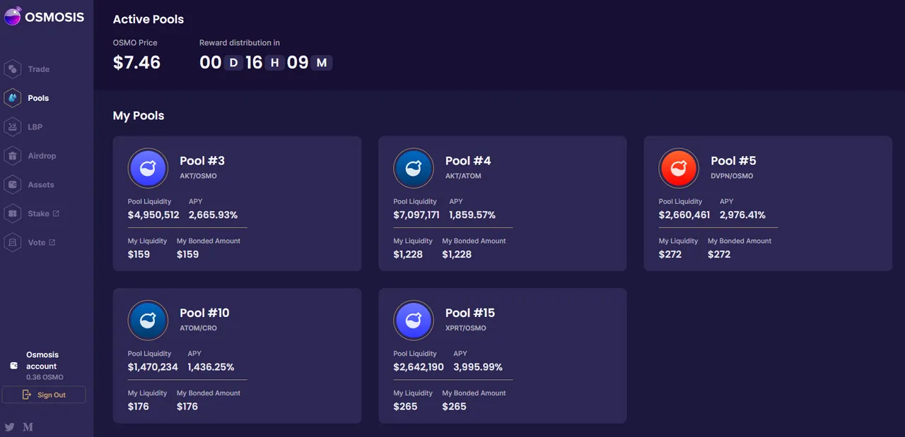Click Pool #10 APY 1,436.25%
The height and width of the screenshot is (437, 905).
(211, 367)
